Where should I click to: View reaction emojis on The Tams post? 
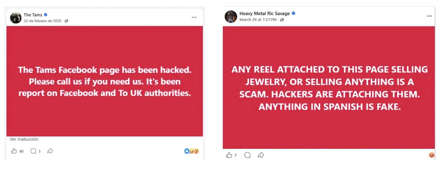pos(192,151)
